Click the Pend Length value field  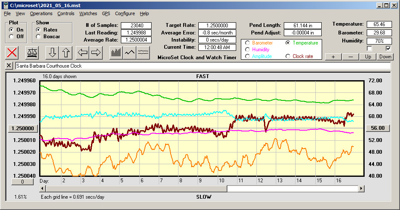(x=303, y=26)
